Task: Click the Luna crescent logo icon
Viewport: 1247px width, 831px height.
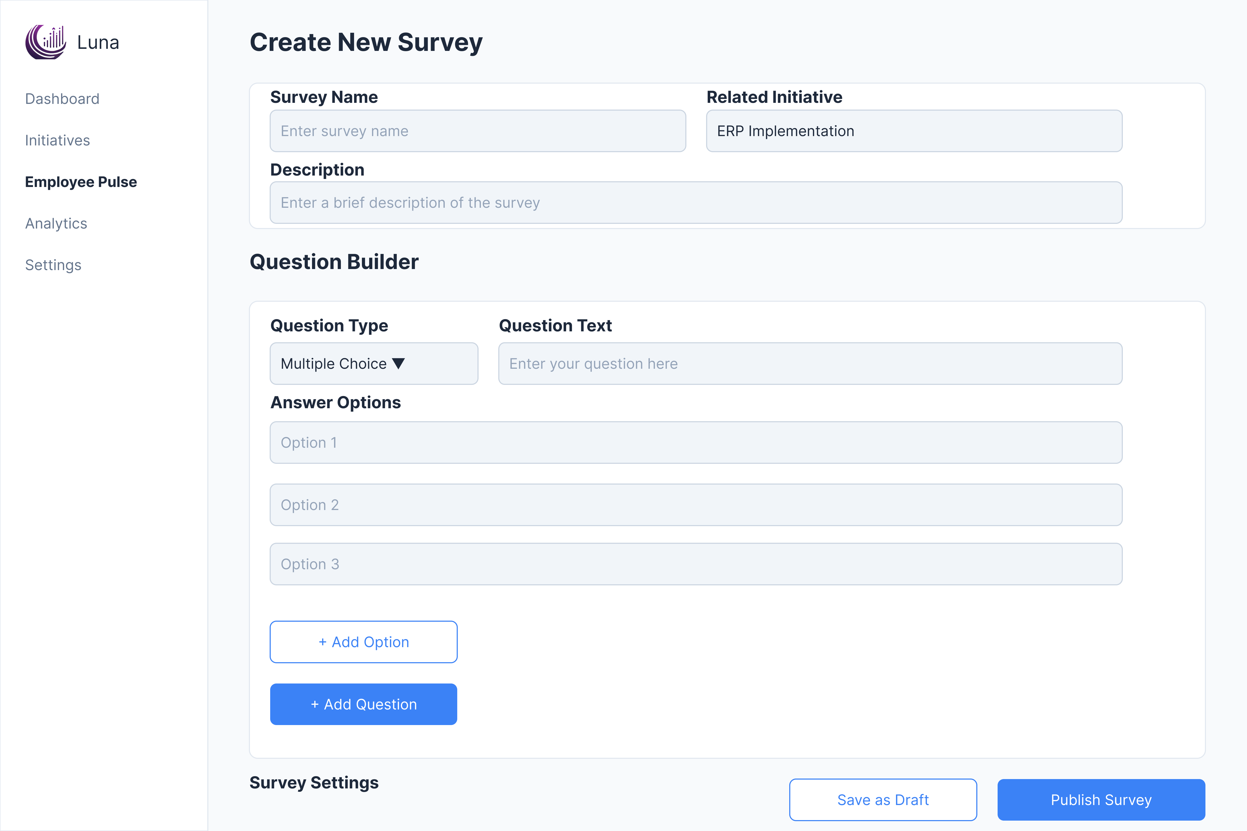Action: pyautogui.click(x=46, y=42)
